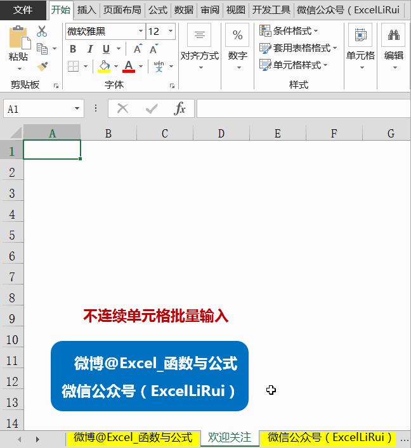Viewport: 411px width, 448px height.
Task: Open the number format (数字) percent group
Action: tap(237, 47)
